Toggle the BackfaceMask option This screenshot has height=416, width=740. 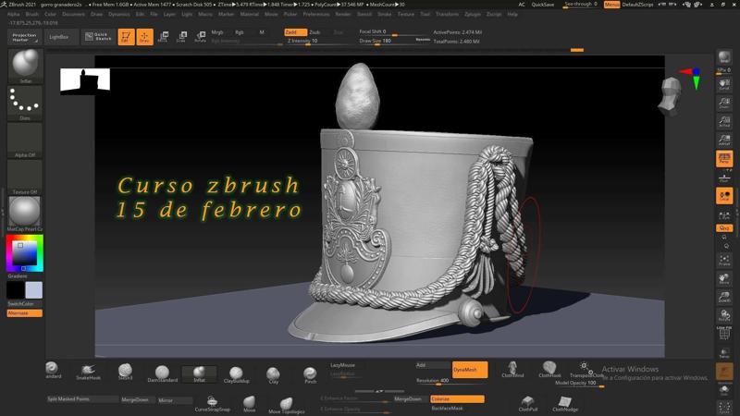point(447,409)
